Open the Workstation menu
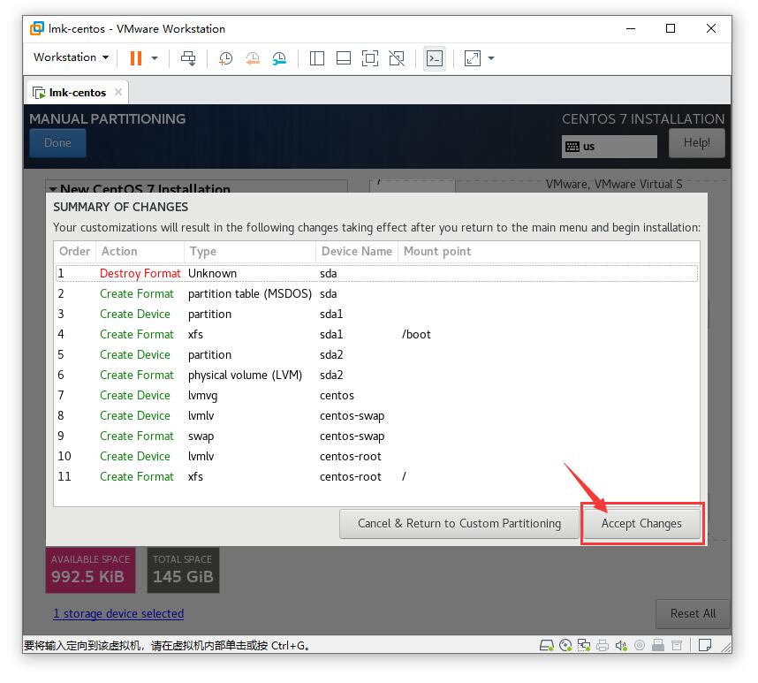Viewport: 758px width, 683px height. click(71, 57)
